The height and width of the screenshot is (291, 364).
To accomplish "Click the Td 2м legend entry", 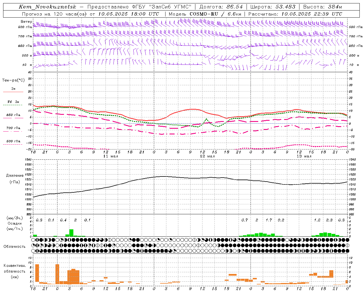I will 13,102.
